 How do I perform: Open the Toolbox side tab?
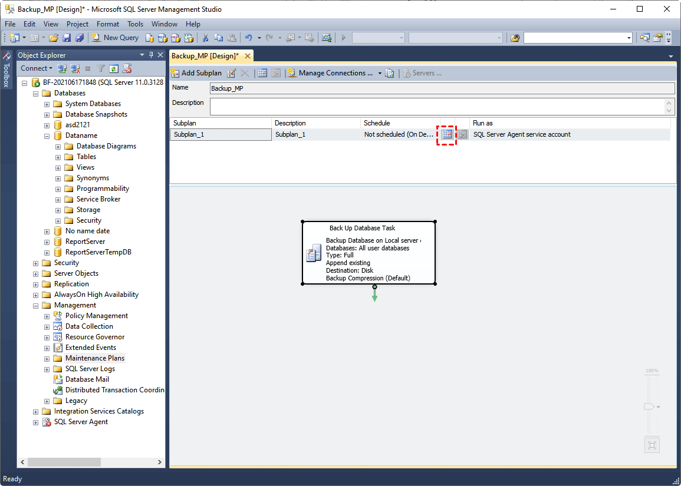(6, 70)
